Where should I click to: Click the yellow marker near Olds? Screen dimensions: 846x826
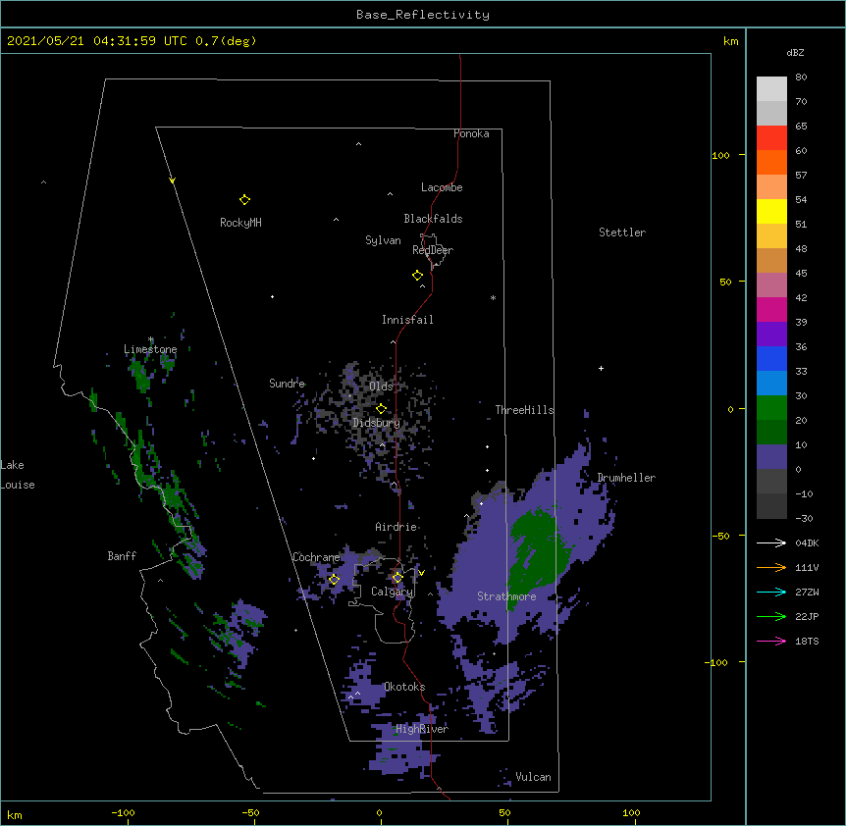point(381,409)
